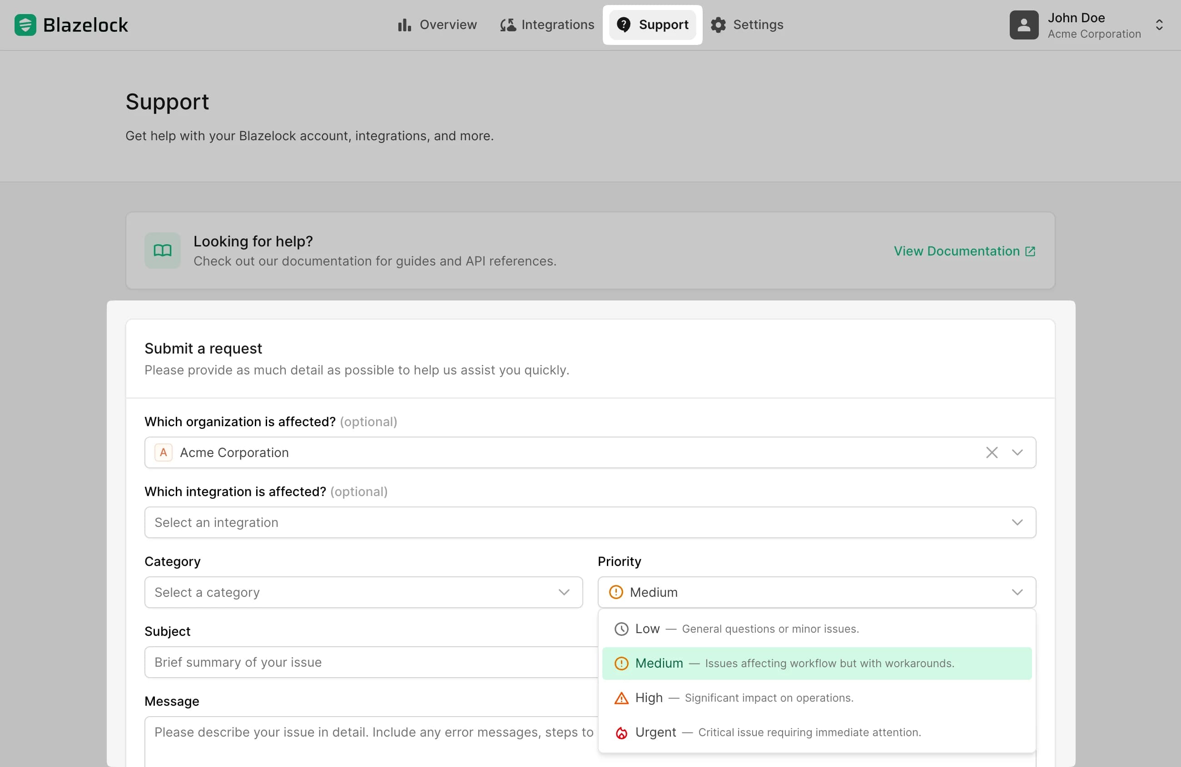
Task: Click the Low priority clock icon
Action: [x=621, y=629]
